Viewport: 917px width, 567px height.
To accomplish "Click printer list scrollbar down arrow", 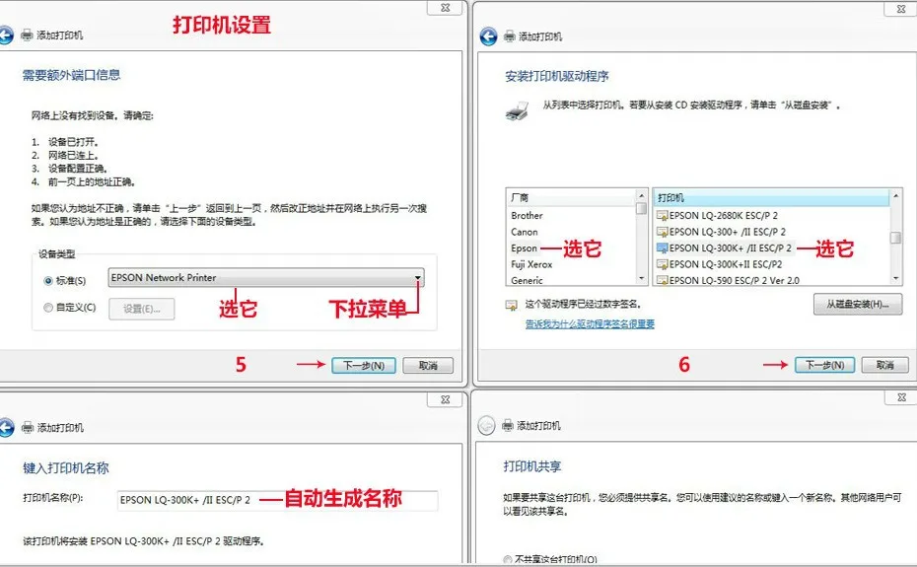I will click(x=895, y=279).
